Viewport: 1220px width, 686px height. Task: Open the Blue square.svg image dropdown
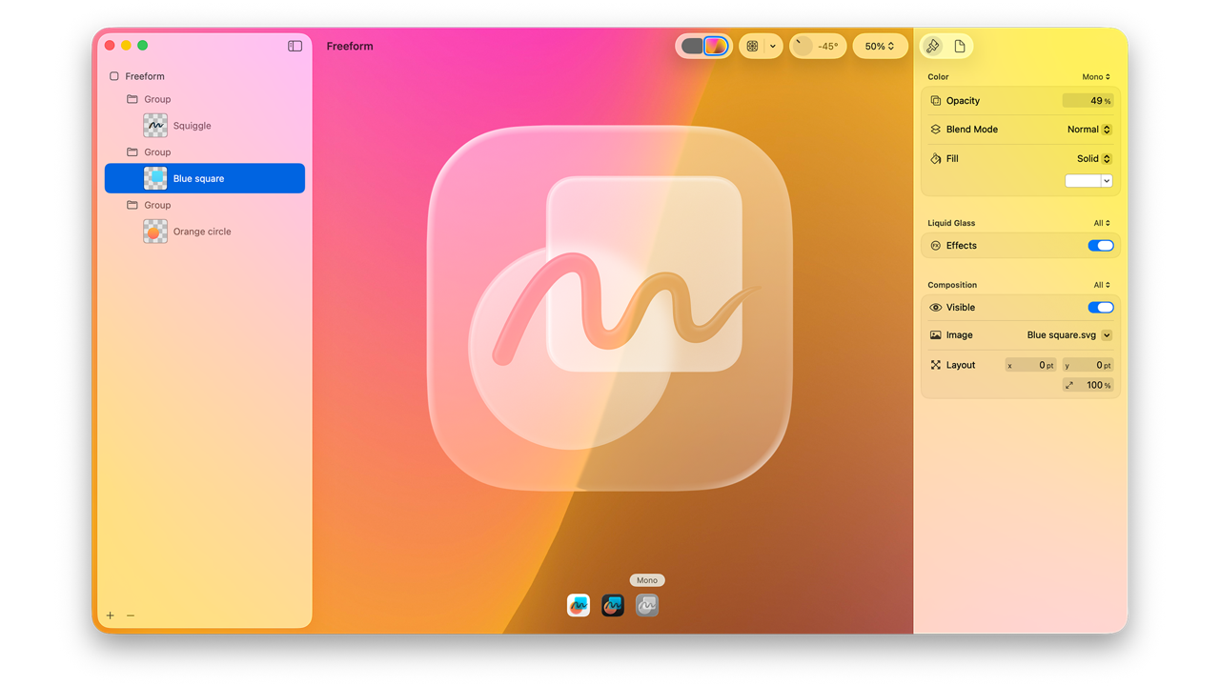(1107, 335)
